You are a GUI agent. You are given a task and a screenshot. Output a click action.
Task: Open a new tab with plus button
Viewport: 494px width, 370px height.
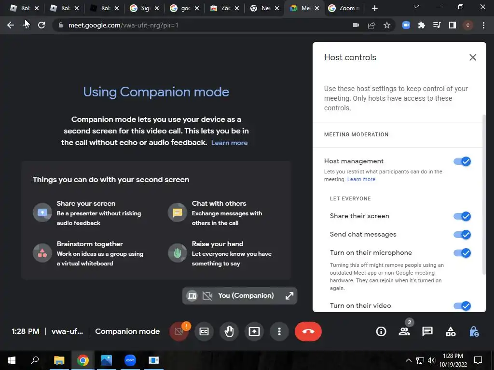click(374, 9)
